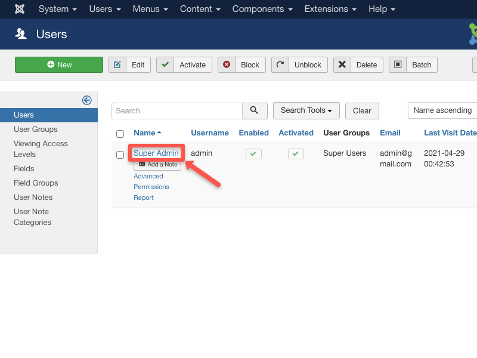Click into the Search input field

point(176,110)
